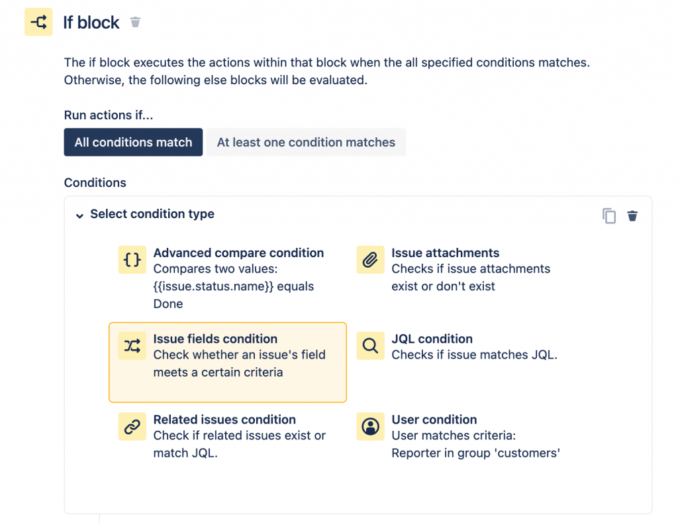Viewport: 678px width, 523px height.
Task: Delete the If block using header trash icon
Action: [135, 23]
